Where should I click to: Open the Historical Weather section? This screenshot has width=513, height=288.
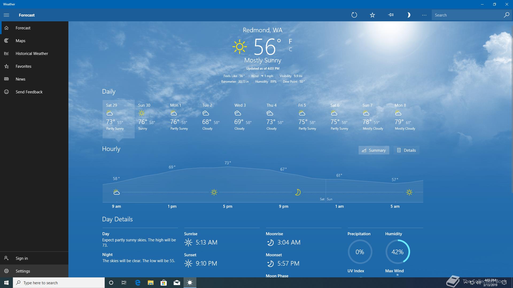tap(32, 54)
